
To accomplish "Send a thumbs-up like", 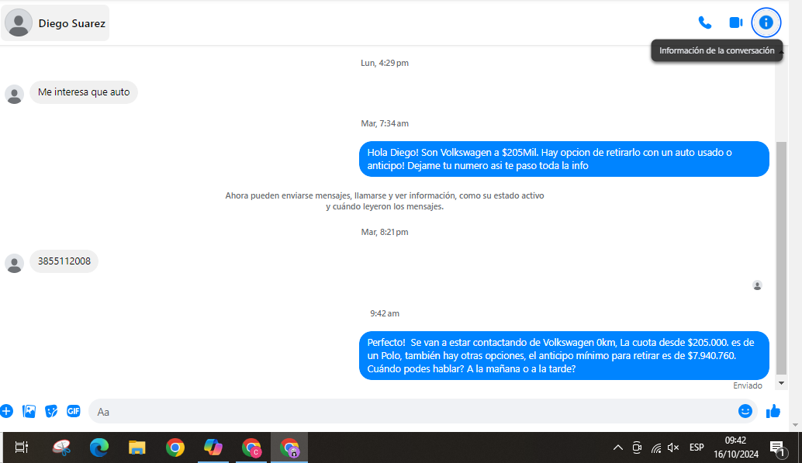I will (773, 411).
